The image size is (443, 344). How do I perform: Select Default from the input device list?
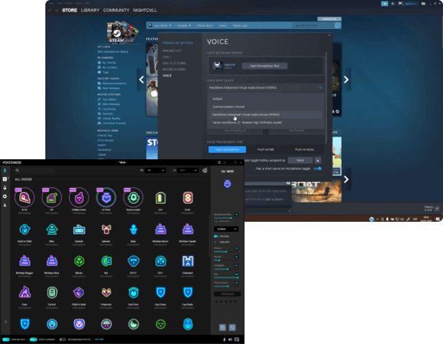(218, 98)
